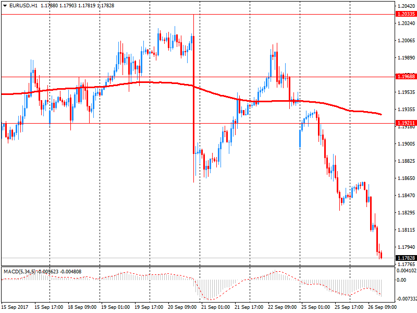Viewport: 417px width, 313px height.
Task: Click the 25 Sep 17:00 time label
Action: [x=349, y=307]
